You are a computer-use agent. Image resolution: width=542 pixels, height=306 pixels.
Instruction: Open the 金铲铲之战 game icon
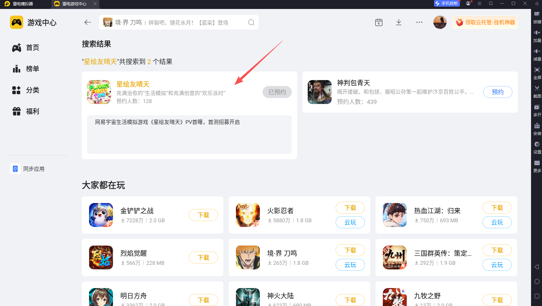101,215
